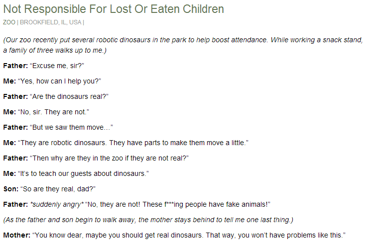The image size is (366, 244).
Task: Click the line explaining they are robotic dinosaurs
Action: pos(133,143)
